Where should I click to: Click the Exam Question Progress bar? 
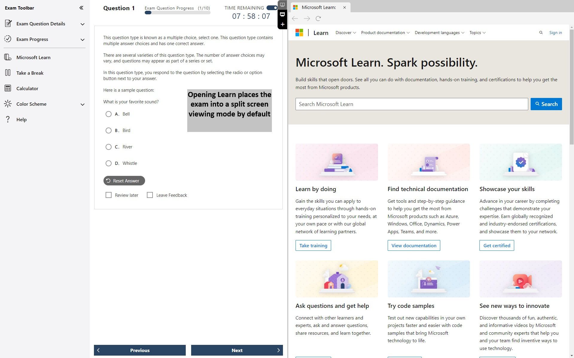click(177, 13)
